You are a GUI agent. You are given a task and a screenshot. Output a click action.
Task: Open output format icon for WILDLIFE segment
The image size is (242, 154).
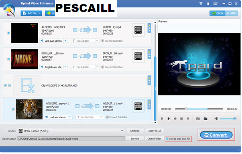138,106
